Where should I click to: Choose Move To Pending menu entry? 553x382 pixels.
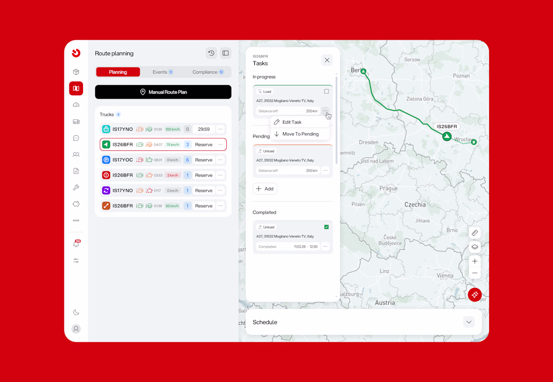tap(300, 134)
